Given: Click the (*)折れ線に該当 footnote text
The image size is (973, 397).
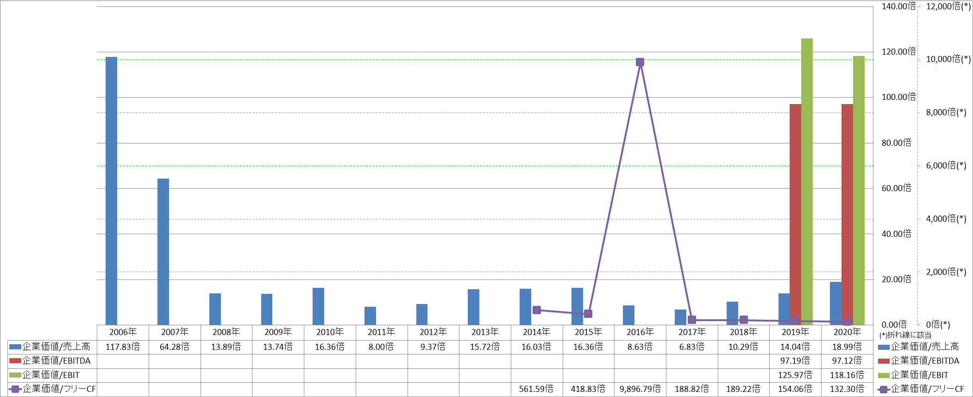Looking at the screenshot, I should click(x=905, y=335).
